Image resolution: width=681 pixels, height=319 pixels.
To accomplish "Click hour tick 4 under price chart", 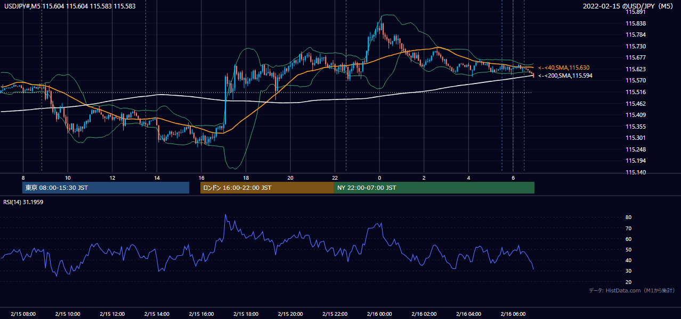I will pyautogui.click(x=468, y=178).
